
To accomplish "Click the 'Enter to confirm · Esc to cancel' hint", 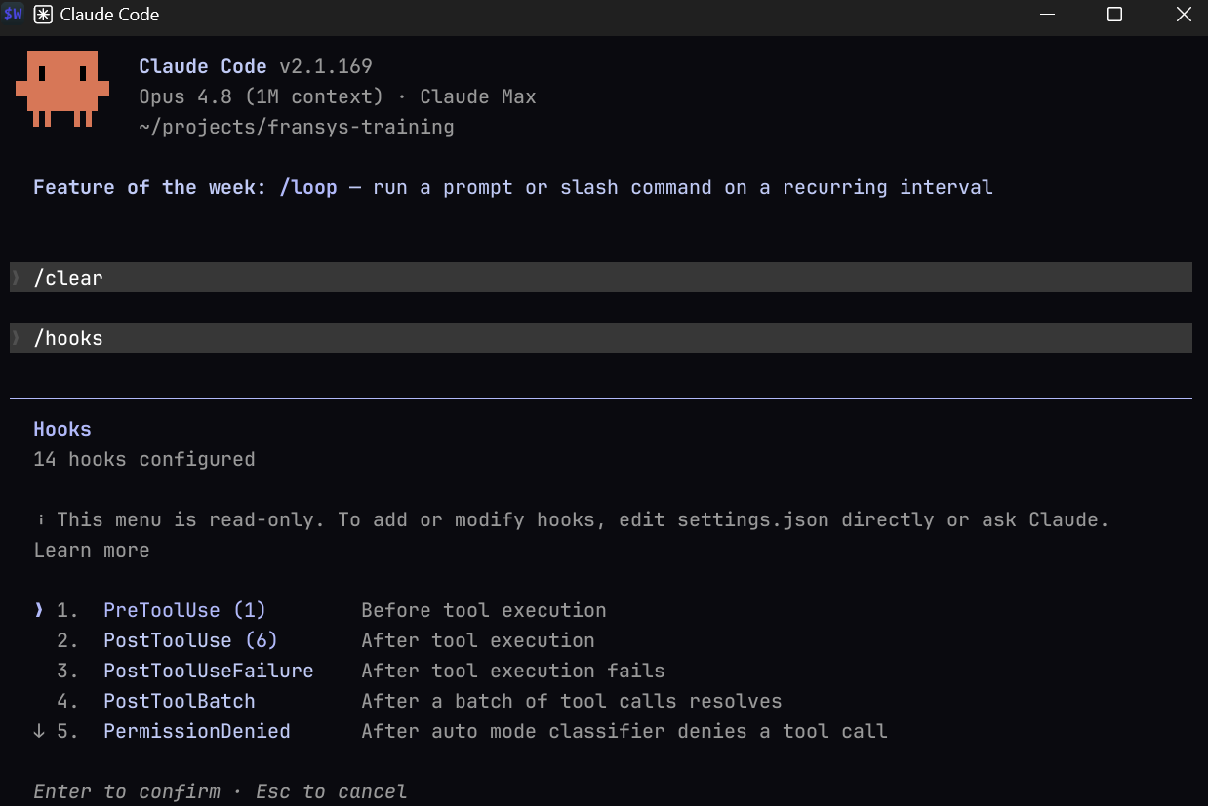I will (221, 791).
